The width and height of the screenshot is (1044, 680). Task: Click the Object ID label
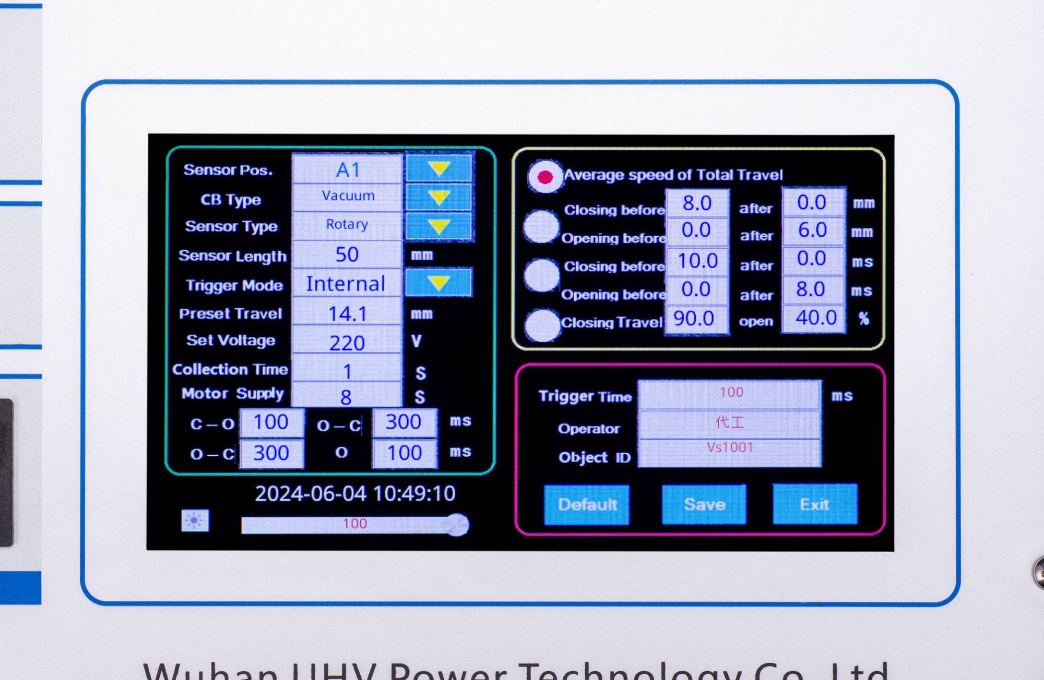(595, 457)
